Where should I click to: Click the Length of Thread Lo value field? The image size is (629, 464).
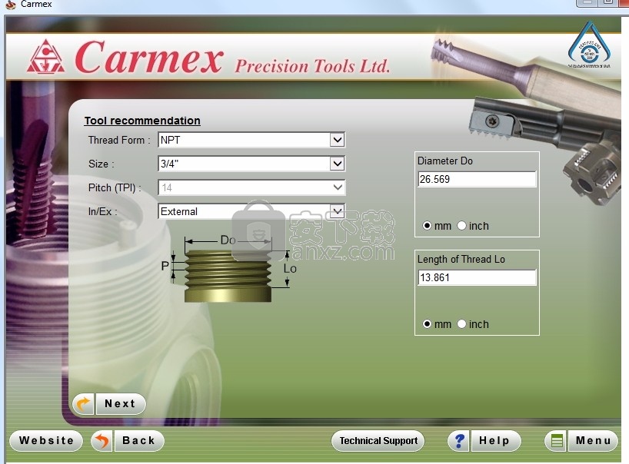point(477,277)
